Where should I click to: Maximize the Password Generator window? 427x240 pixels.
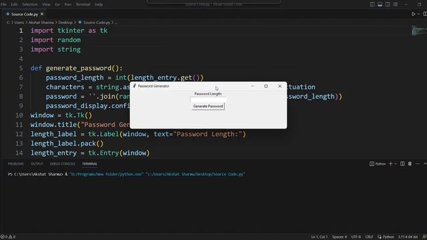coord(266,86)
